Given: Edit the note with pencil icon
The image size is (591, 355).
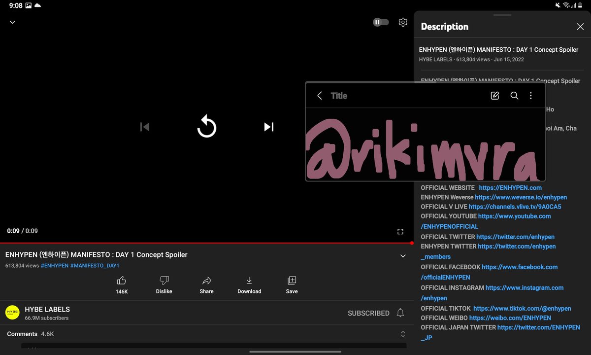Looking at the screenshot, I should (x=495, y=96).
